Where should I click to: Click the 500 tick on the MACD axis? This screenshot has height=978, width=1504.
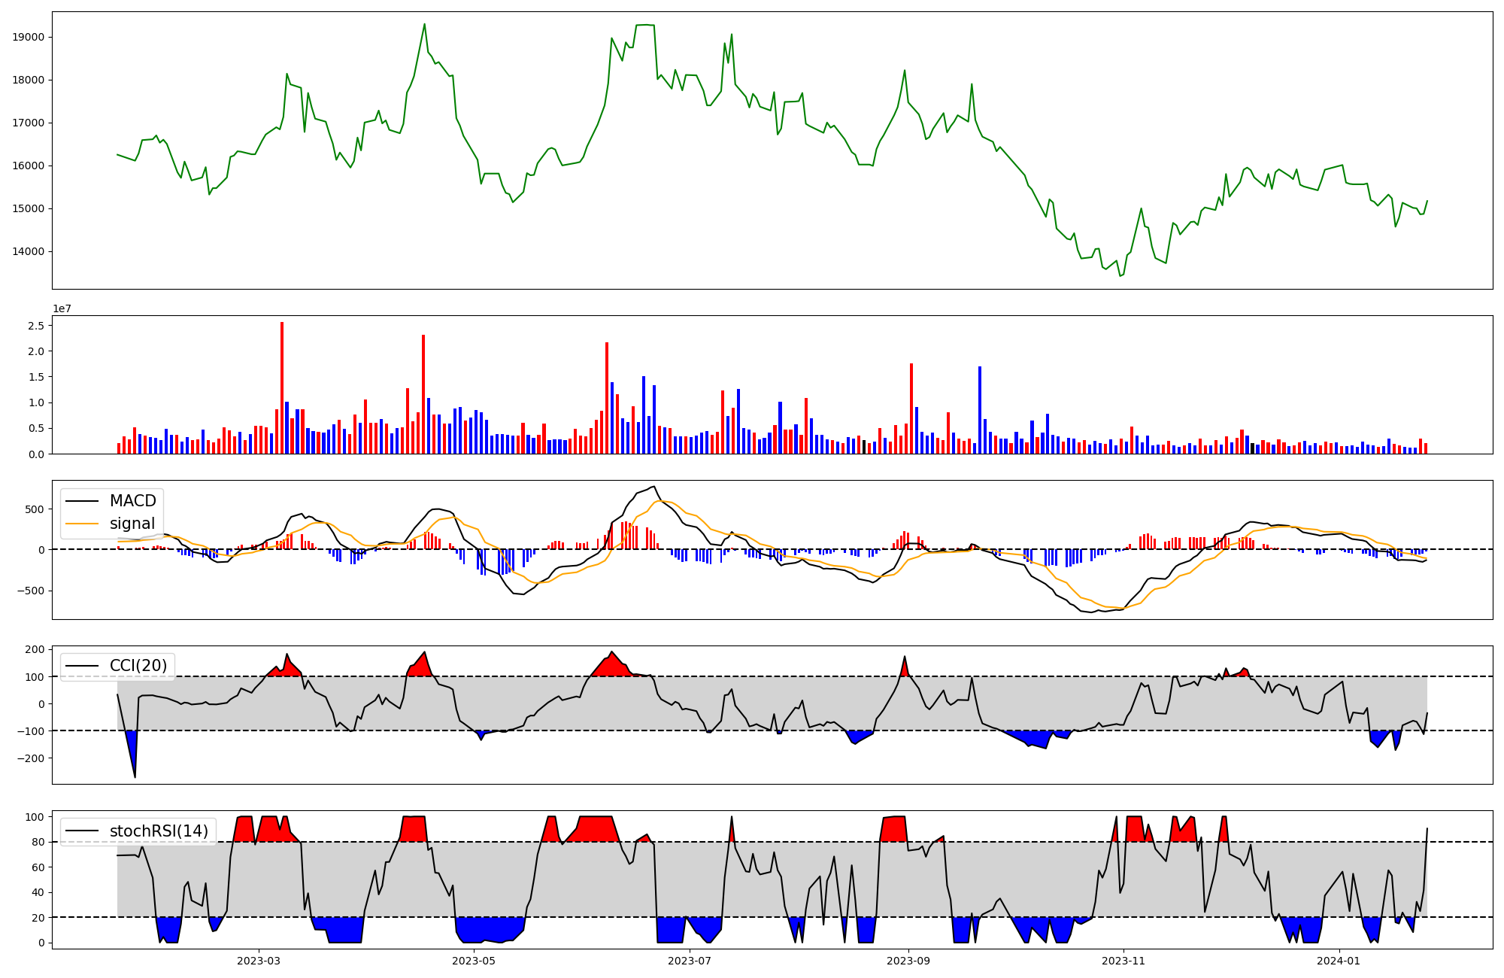pyautogui.click(x=35, y=509)
